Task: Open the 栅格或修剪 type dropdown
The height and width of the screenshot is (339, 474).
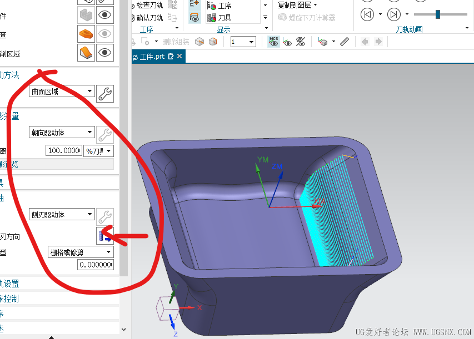Action: pyautogui.click(x=81, y=252)
